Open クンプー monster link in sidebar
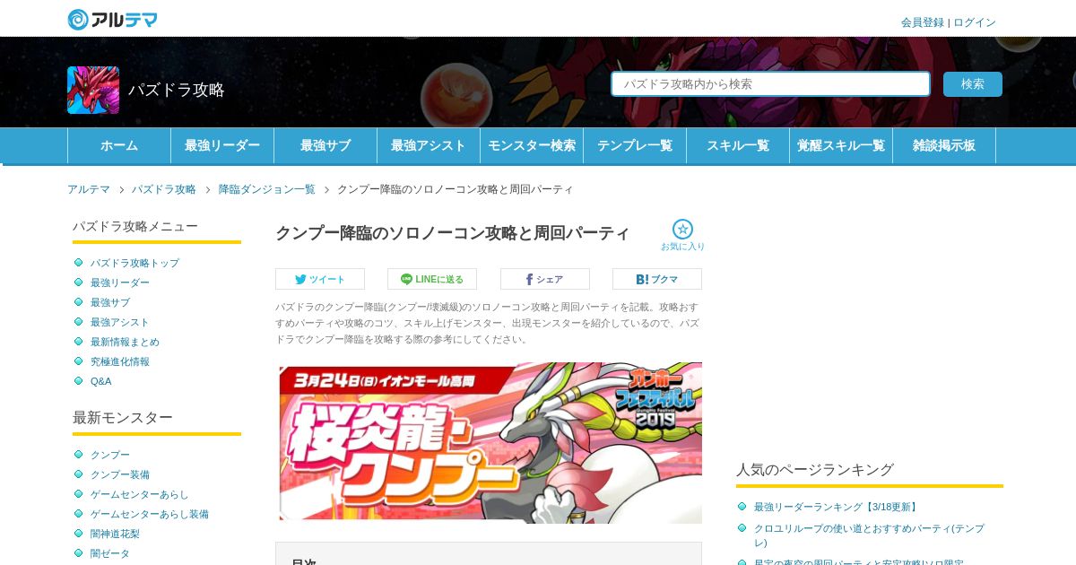Viewport: 1076px width, 565px height. pos(110,455)
